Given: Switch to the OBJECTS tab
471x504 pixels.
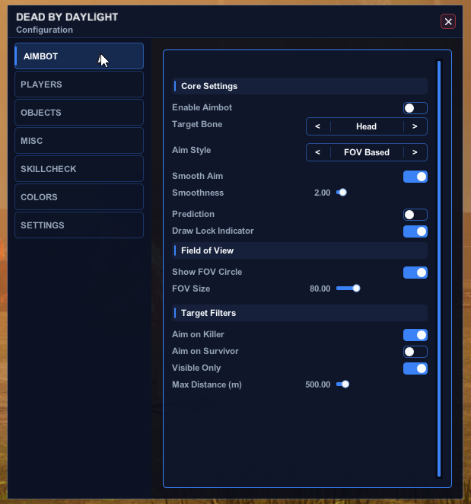Looking at the screenshot, I should 79,113.
